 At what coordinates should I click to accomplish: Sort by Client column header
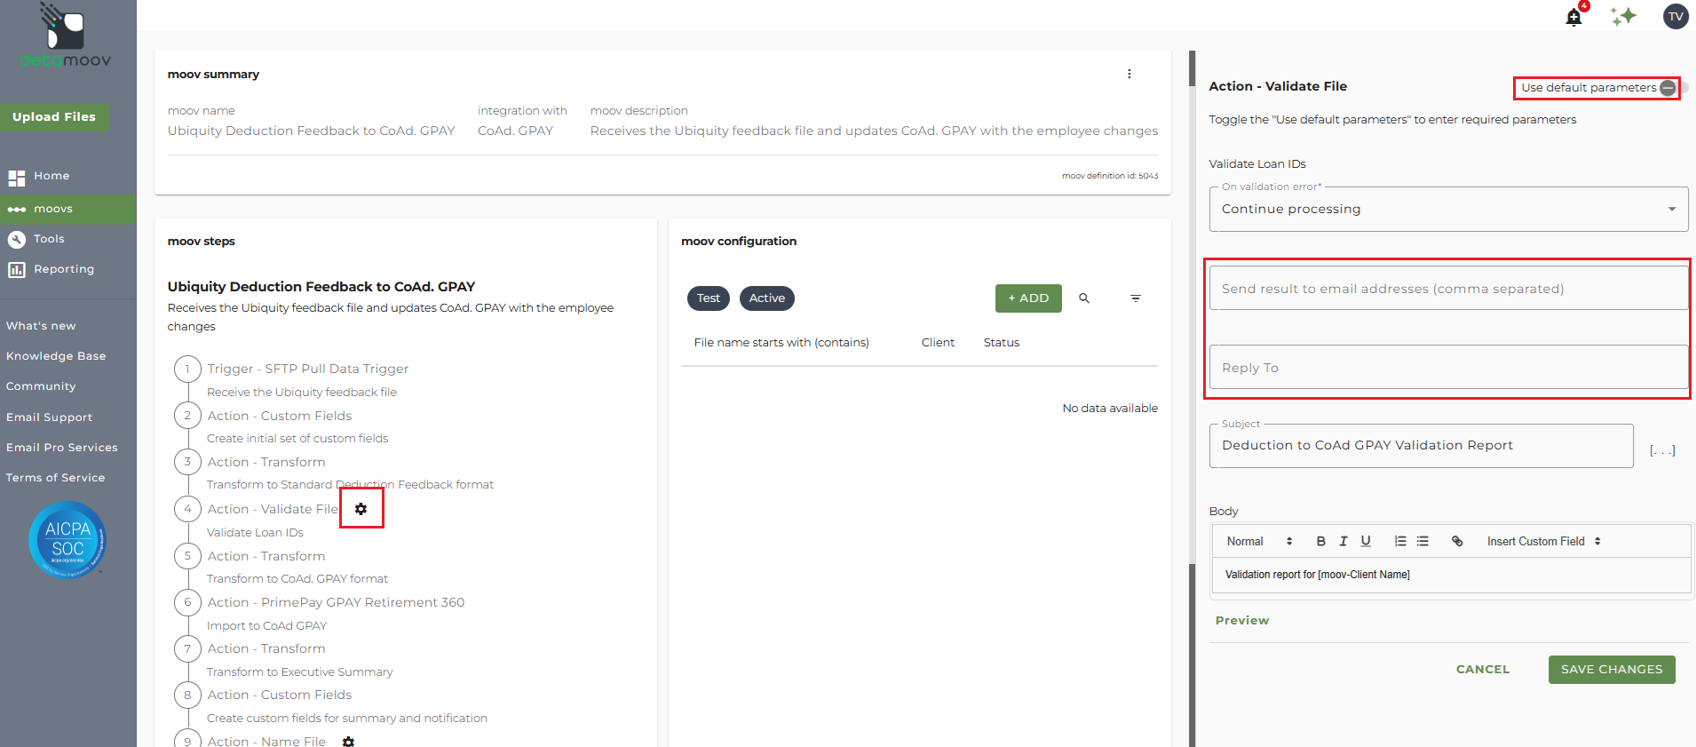click(938, 343)
